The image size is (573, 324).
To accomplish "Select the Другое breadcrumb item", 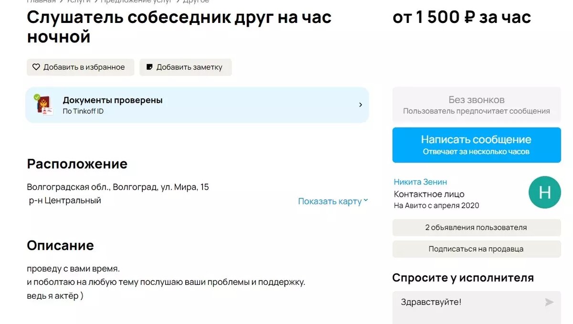I will pos(195,1).
